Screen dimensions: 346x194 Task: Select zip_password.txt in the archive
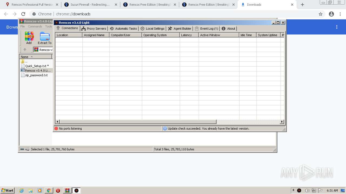[34, 75]
